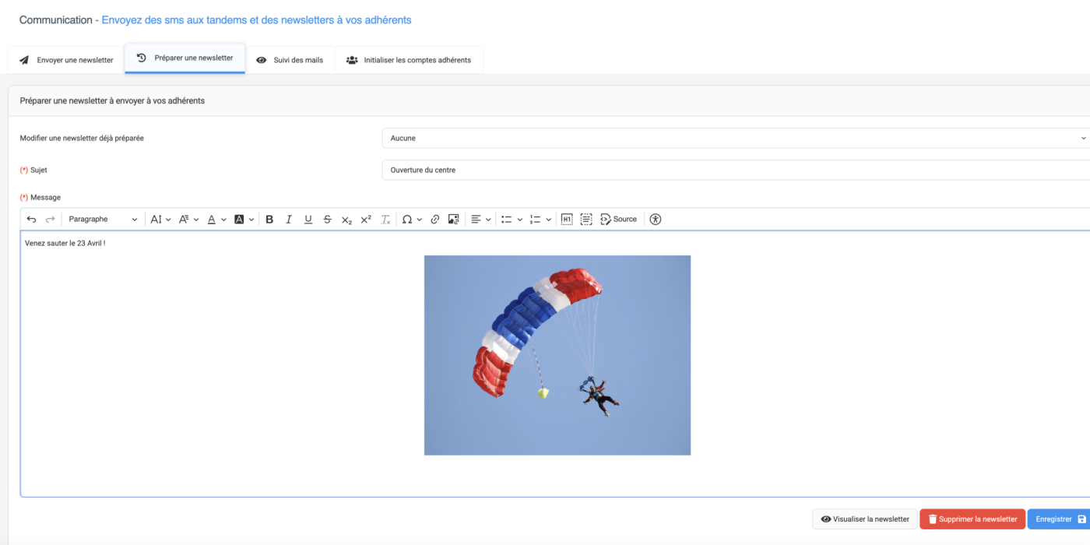Undo the last edit in the editor

pos(31,220)
